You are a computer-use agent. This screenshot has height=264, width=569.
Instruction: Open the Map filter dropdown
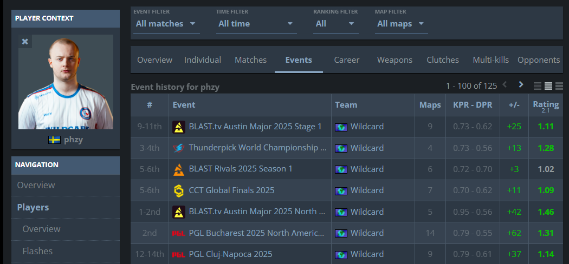(402, 24)
